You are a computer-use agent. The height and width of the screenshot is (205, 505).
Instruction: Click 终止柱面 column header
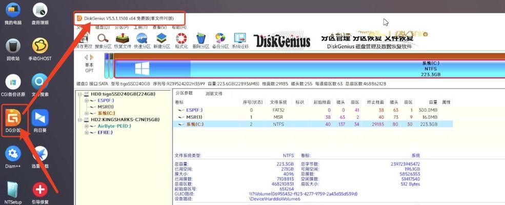click(x=375, y=102)
